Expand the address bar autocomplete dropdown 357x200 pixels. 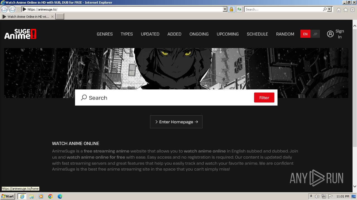(x=225, y=9)
